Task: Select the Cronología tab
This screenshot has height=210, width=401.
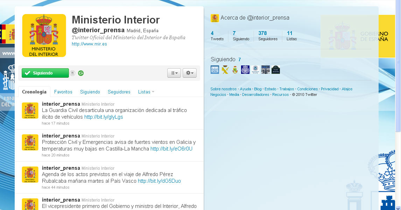Action: click(34, 92)
